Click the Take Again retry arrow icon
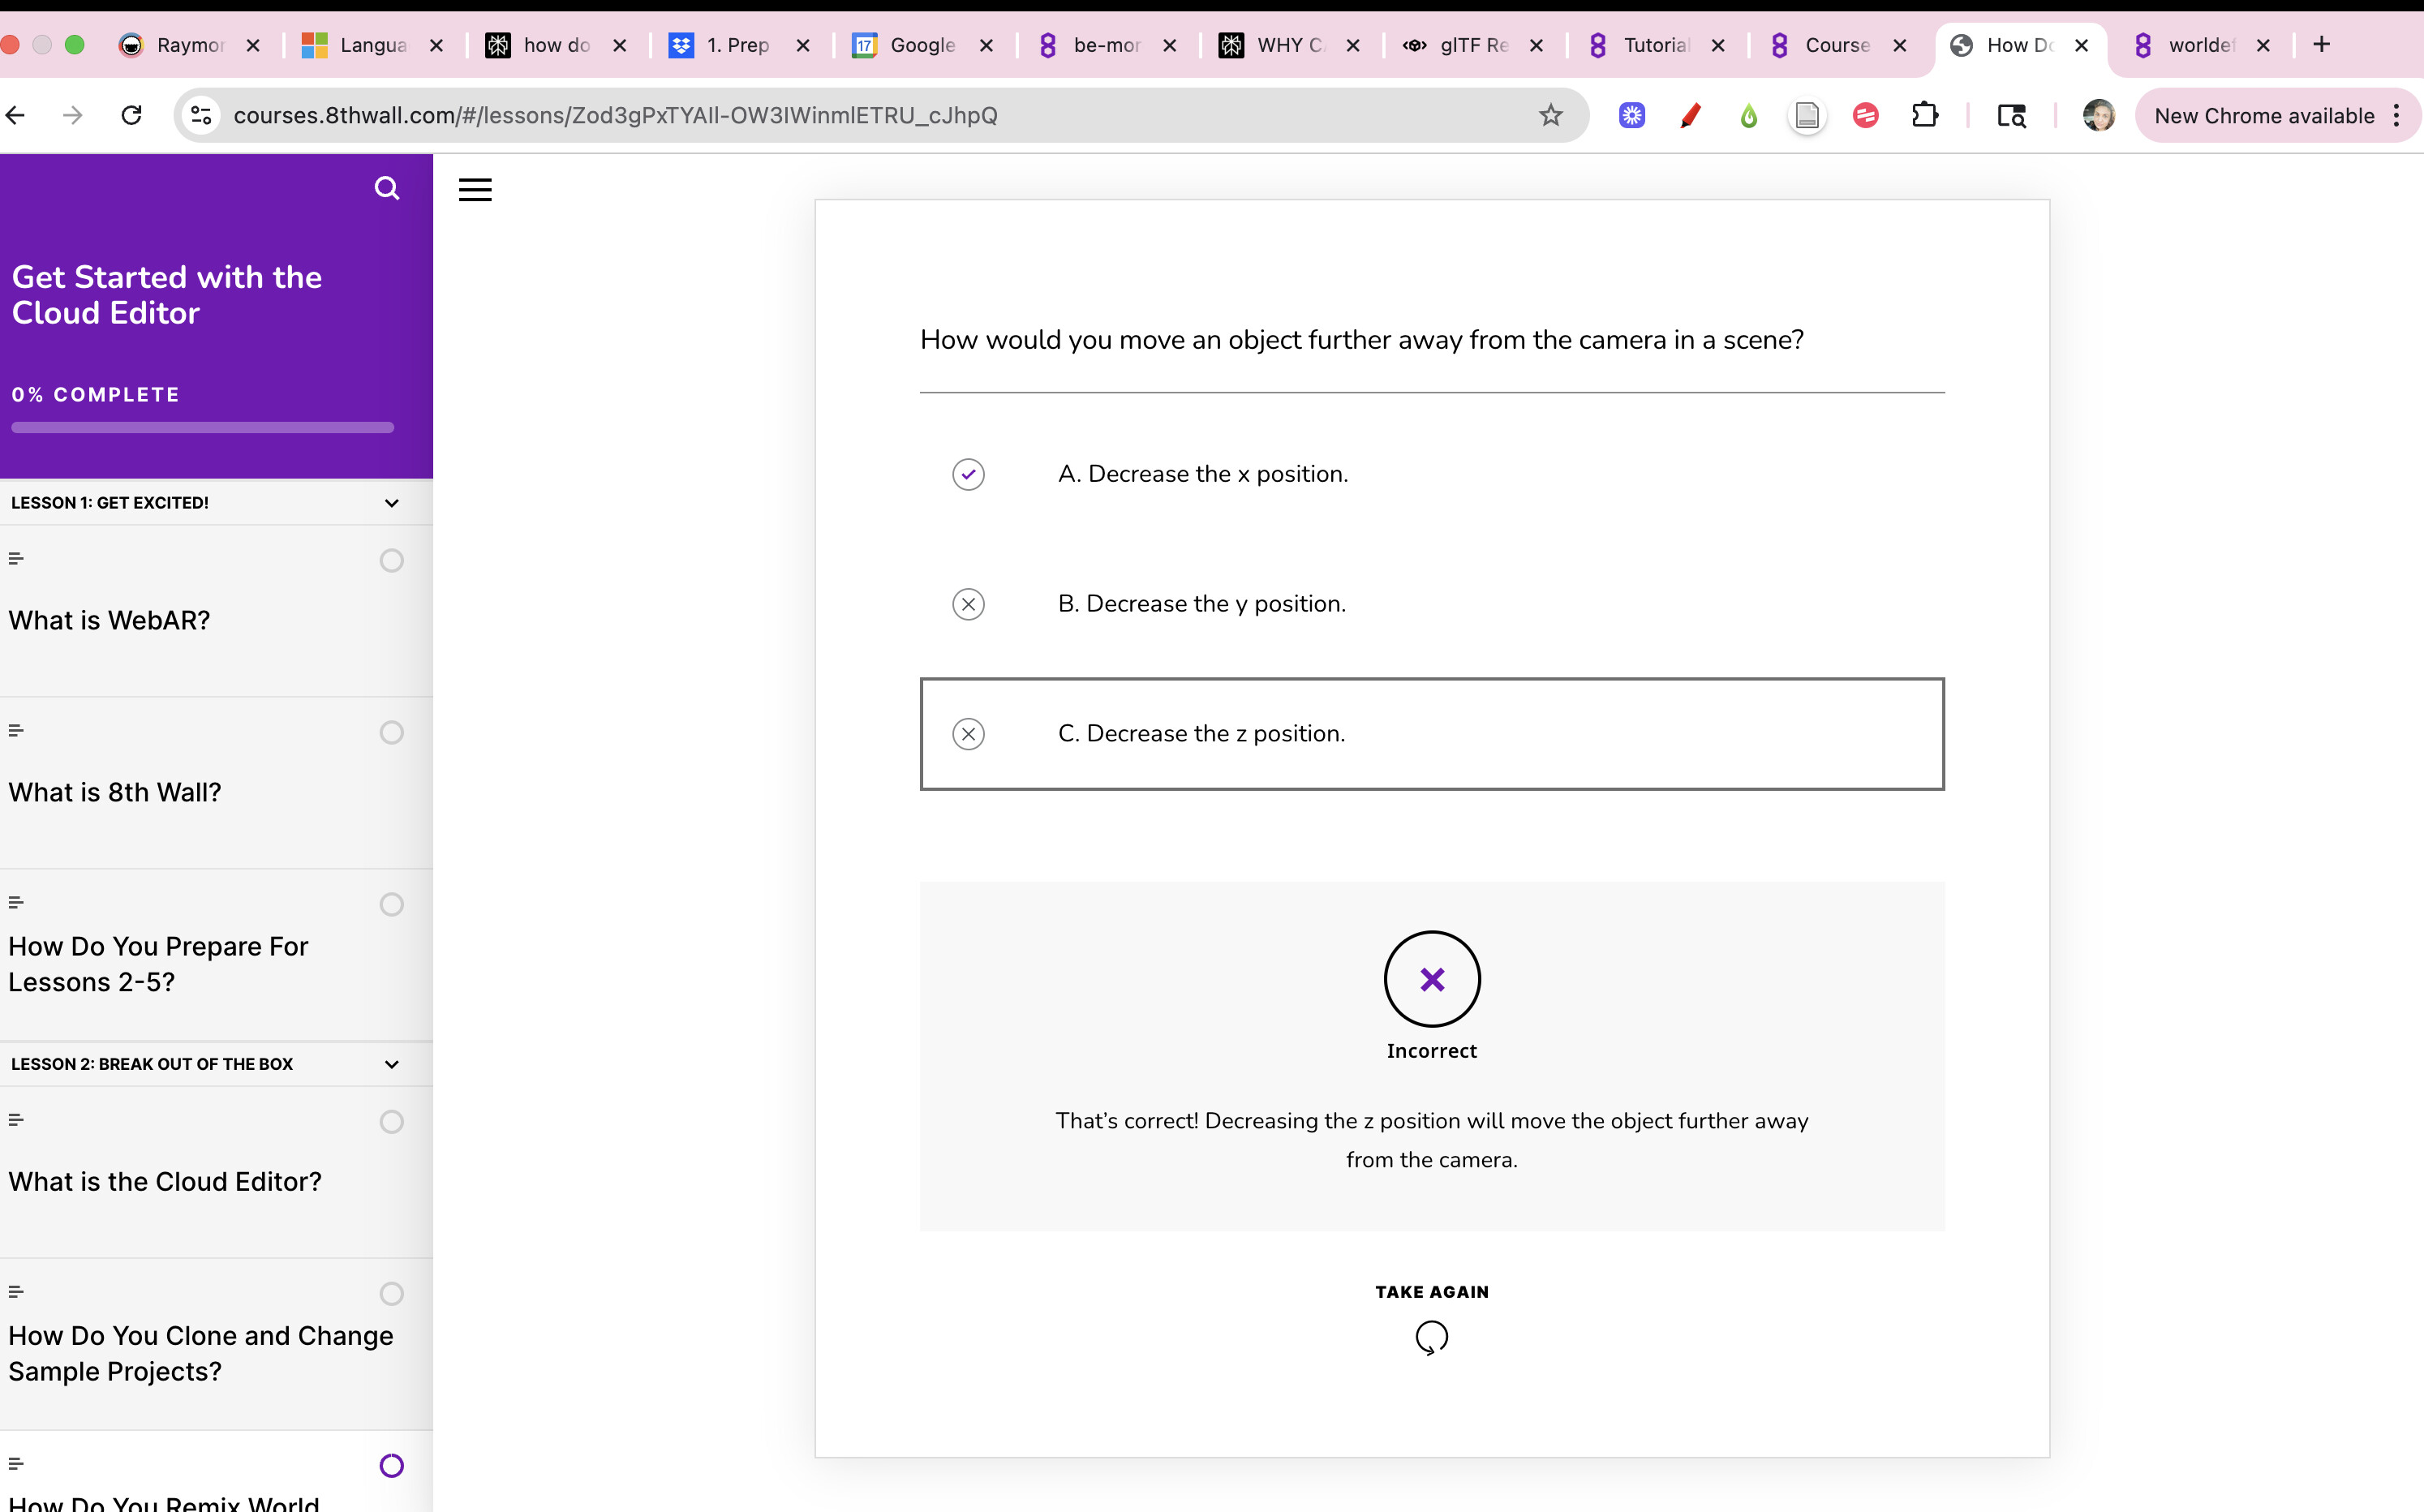Viewport: 2424px width, 1512px height. tap(1431, 1336)
